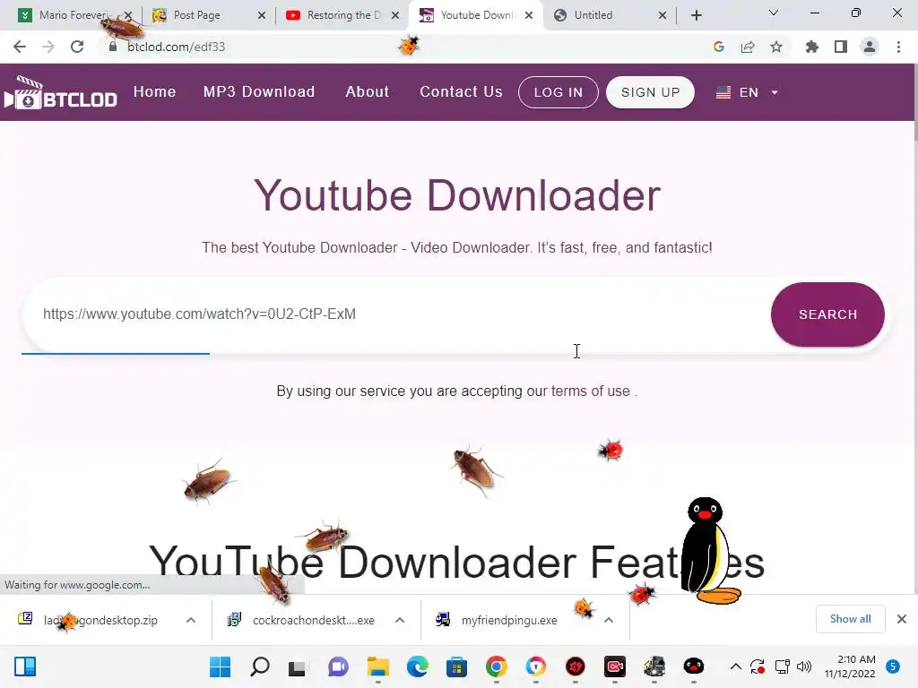Share this page icon
Viewport: 918px width, 688px height.
(x=748, y=47)
